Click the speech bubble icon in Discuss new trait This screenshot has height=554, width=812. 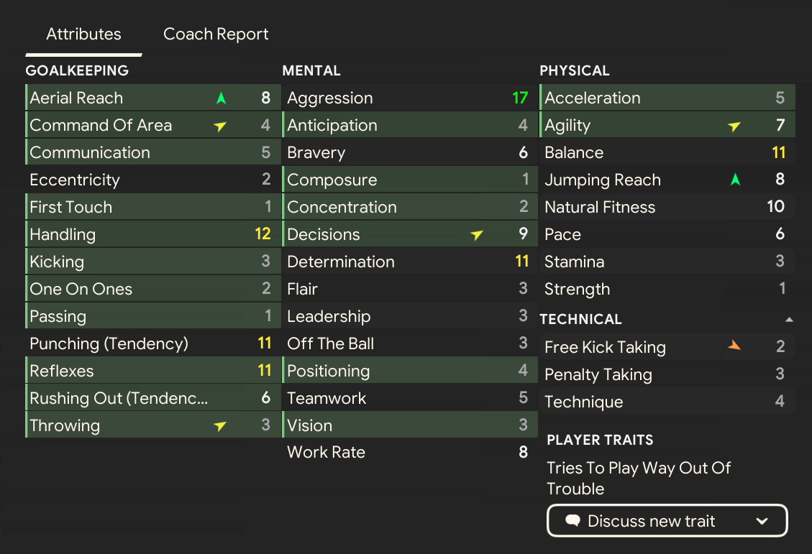click(572, 521)
